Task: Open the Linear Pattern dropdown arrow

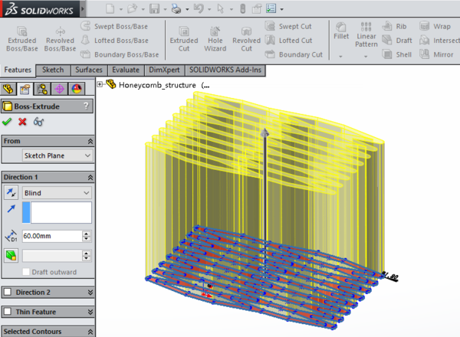Action: [366, 56]
